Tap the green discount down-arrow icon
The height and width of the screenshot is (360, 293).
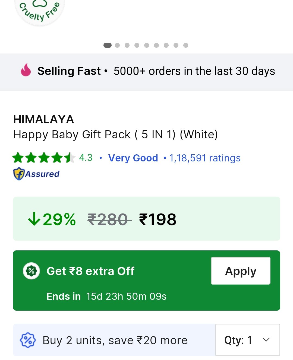pyautogui.click(x=34, y=219)
